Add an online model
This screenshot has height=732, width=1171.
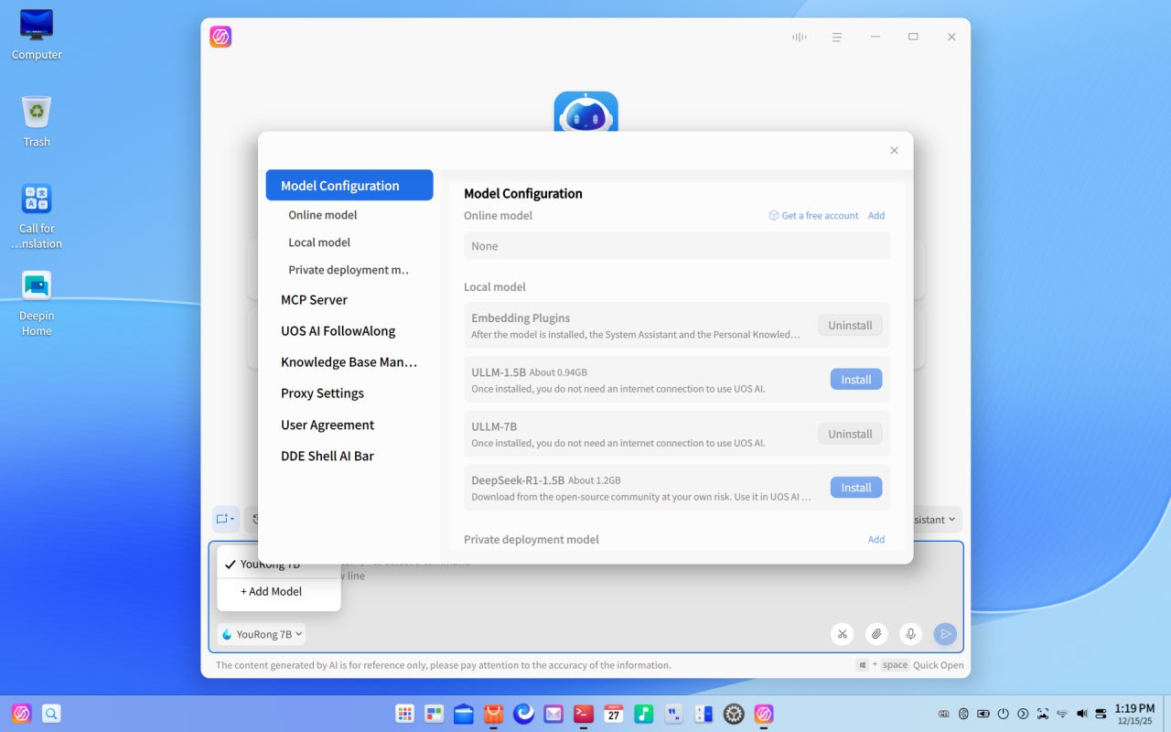[x=876, y=216]
